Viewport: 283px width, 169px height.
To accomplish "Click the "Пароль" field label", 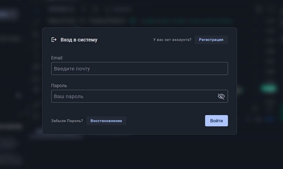I will 59,86.
